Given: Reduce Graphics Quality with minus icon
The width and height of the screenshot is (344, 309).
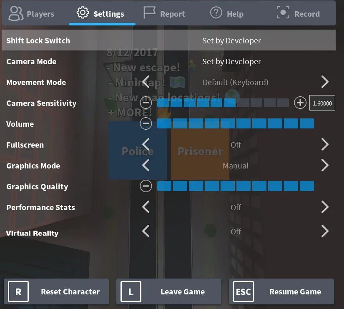Looking at the screenshot, I should pyautogui.click(x=146, y=186).
